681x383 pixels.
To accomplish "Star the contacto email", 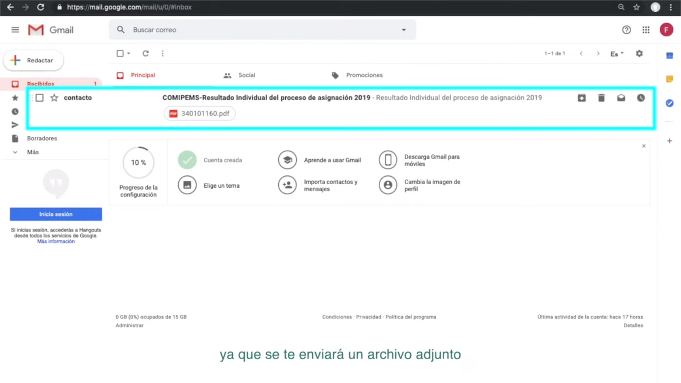I will pyautogui.click(x=54, y=98).
